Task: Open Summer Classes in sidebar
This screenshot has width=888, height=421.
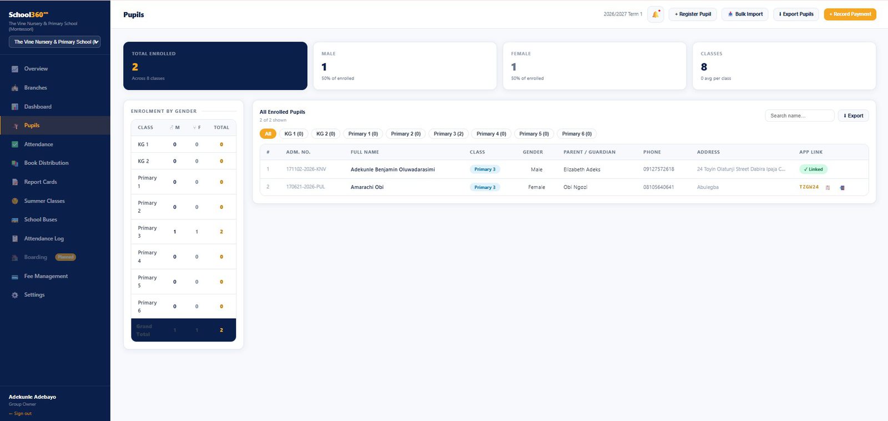Action: (x=44, y=201)
